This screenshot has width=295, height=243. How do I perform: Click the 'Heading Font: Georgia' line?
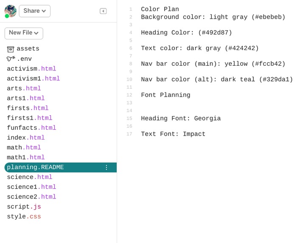pos(181,118)
